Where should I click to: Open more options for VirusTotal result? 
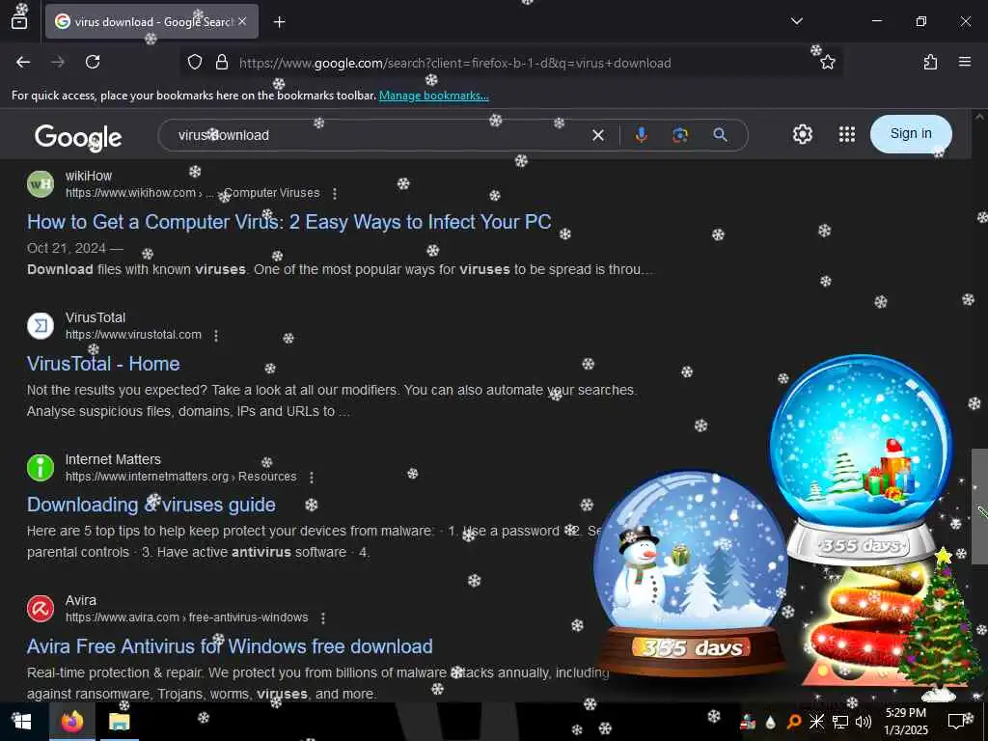[x=216, y=335]
